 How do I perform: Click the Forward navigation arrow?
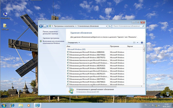(45, 26)
